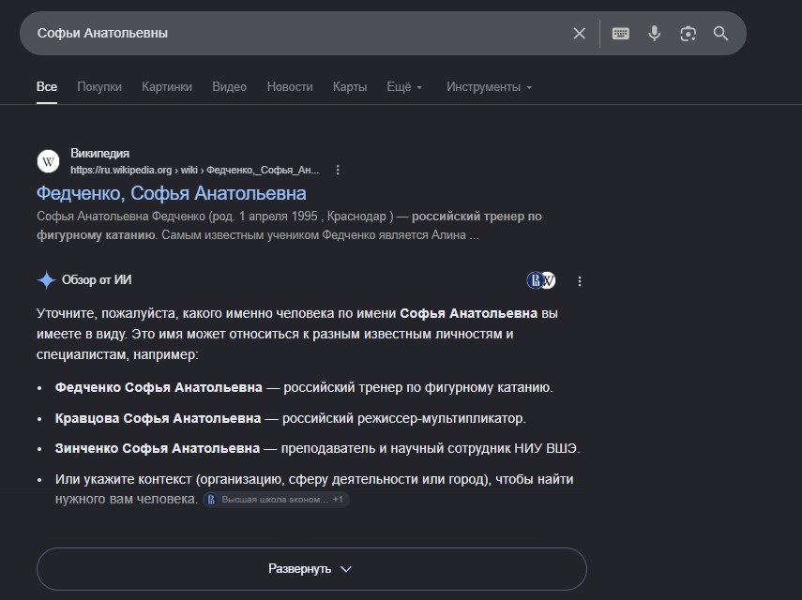Open the Высшая школа эконом... source chip
Viewport: 802px width, 600px height.
276,500
